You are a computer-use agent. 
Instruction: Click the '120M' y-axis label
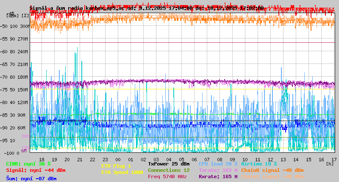point(23,102)
